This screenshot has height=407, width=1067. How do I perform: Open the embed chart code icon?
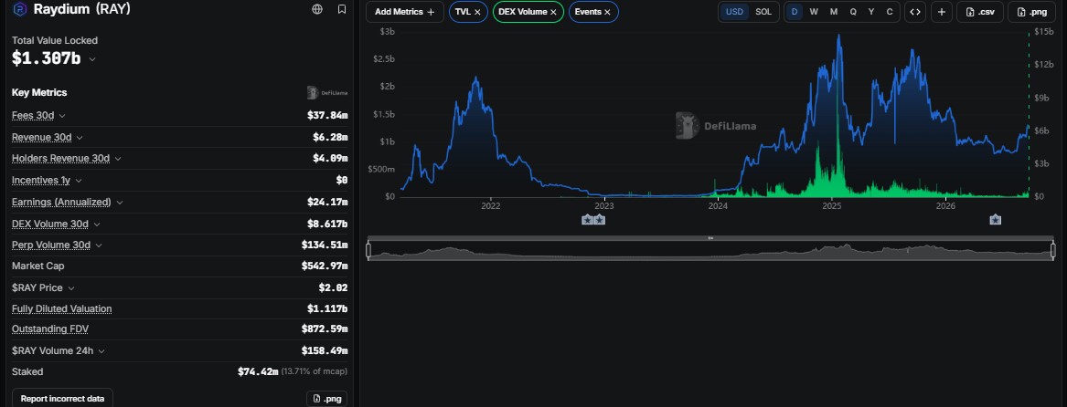(915, 12)
